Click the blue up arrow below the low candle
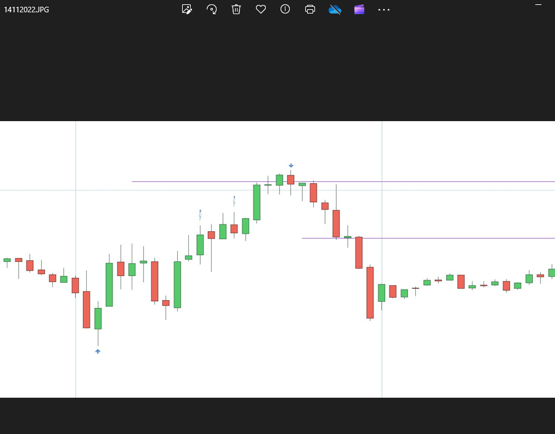 pyautogui.click(x=98, y=351)
